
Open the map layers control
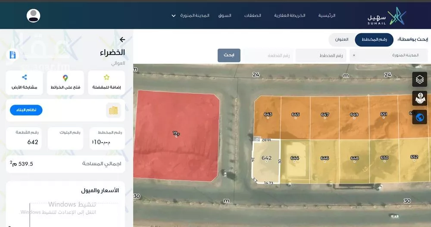pyautogui.click(x=419, y=79)
